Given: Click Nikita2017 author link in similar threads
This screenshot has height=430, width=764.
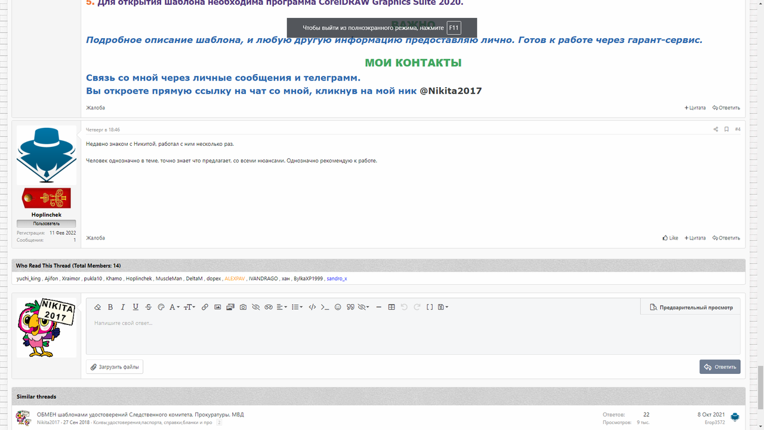Looking at the screenshot, I should [x=48, y=422].
